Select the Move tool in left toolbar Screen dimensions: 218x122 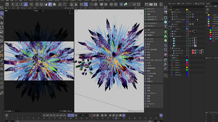click(2, 23)
